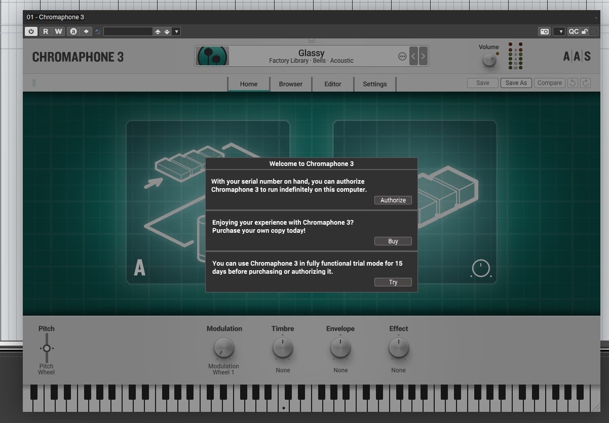Click the output level meter
This screenshot has width=609, height=423.
click(x=515, y=56)
